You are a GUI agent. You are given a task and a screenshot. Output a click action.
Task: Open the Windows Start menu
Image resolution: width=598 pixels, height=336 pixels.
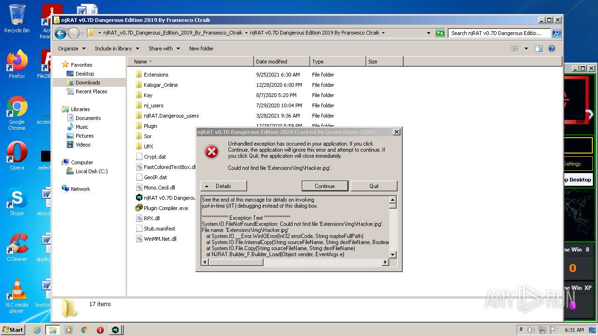[13, 330]
